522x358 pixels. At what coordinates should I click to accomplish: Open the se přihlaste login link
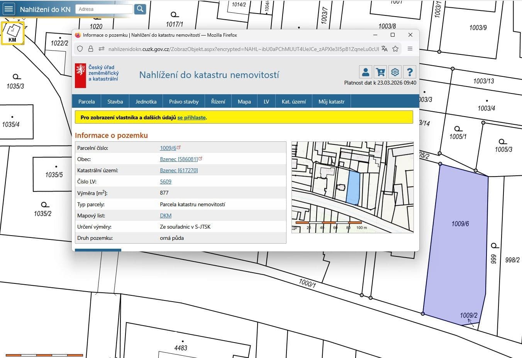pos(192,117)
